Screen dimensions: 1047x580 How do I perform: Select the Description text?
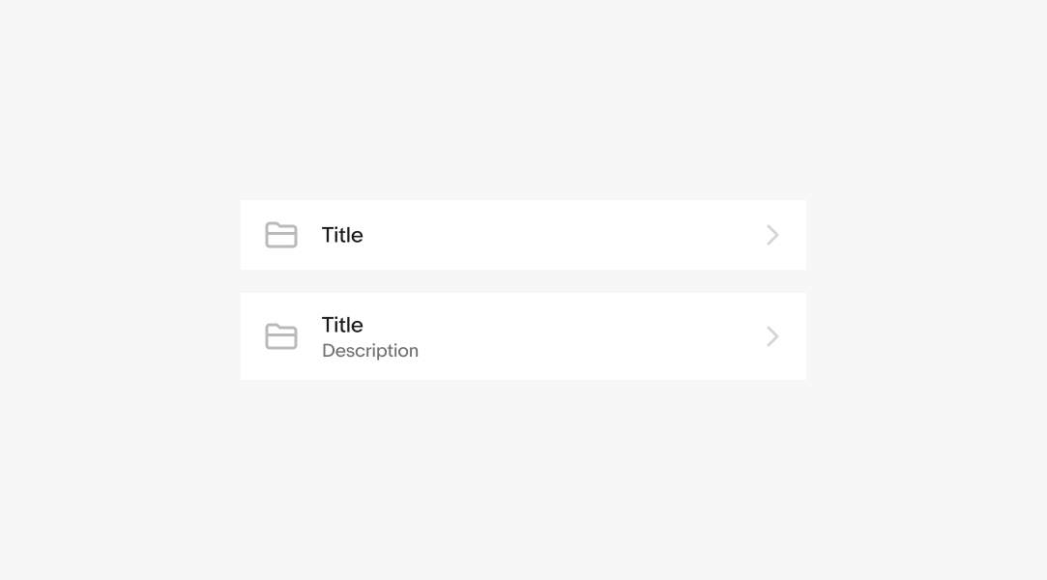click(x=370, y=350)
